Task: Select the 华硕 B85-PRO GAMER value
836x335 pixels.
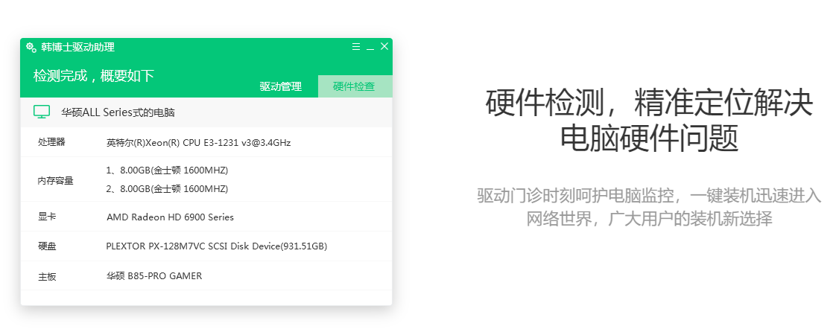Action: 154,276
